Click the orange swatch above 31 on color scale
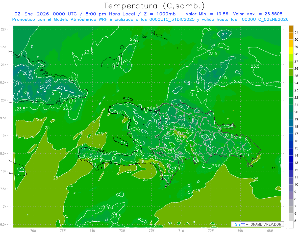The image size is (303, 234). pyautogui.click(x=291, y=29)
